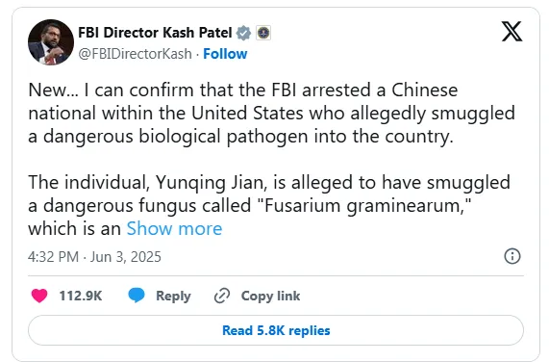Read 5.8K replies button
Viewport: 549px width, 362px height.
276,330
